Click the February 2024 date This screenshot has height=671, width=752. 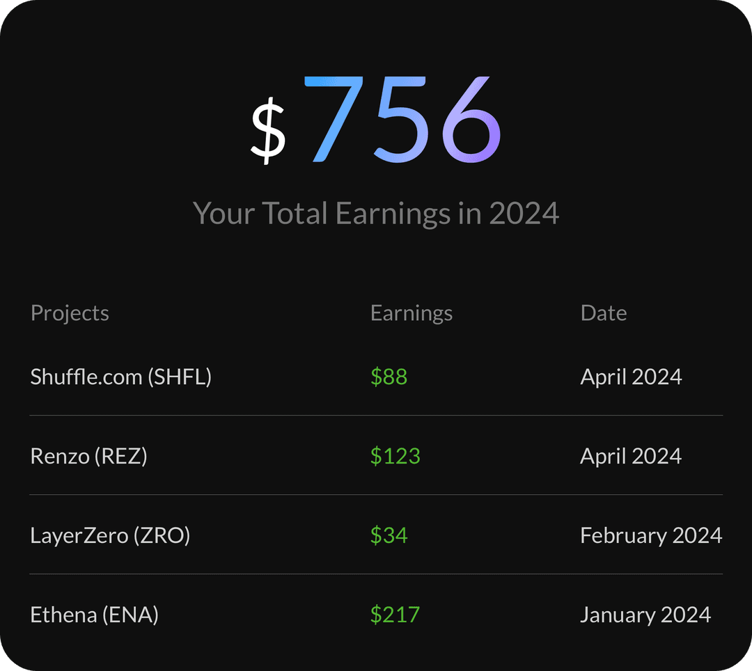[x=651, y=536]
